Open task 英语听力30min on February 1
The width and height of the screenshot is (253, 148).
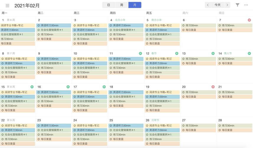tap(18, 30)
